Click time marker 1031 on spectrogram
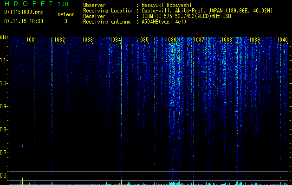 [32, 40]
